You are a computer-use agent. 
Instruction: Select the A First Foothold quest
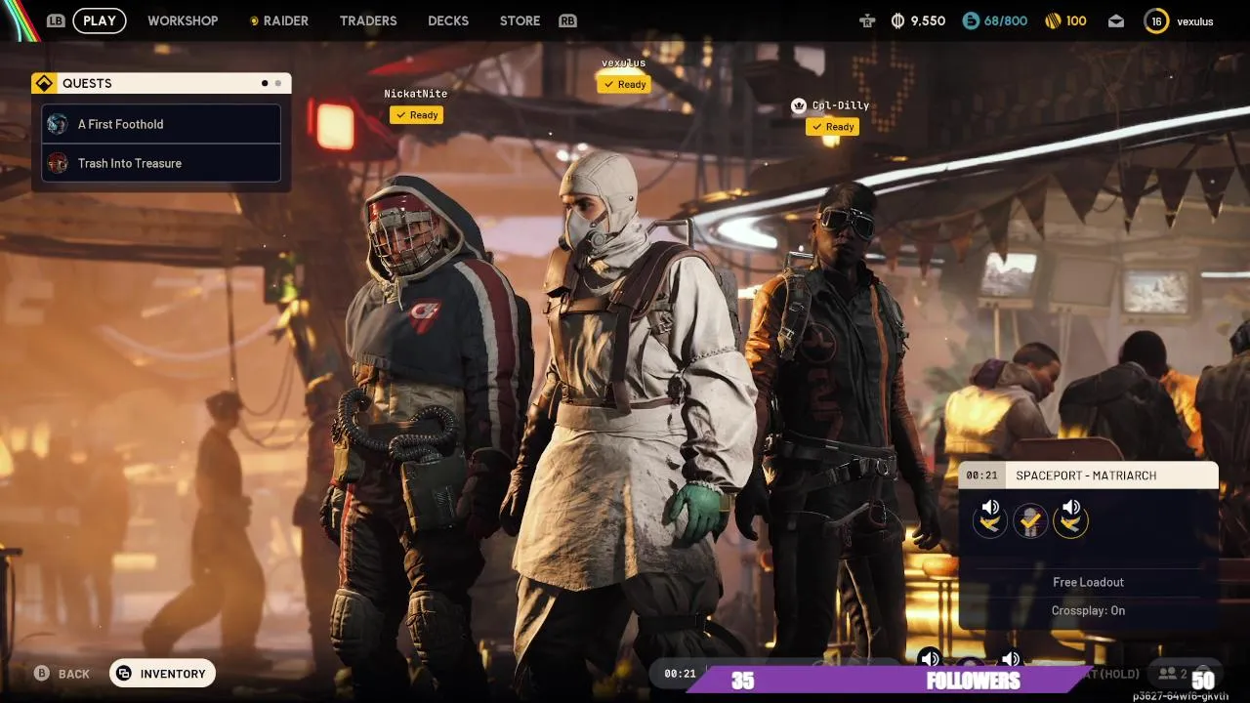(x=161, y=124)
